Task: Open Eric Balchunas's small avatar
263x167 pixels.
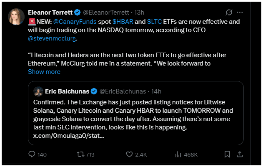Action: click(38, 91)
